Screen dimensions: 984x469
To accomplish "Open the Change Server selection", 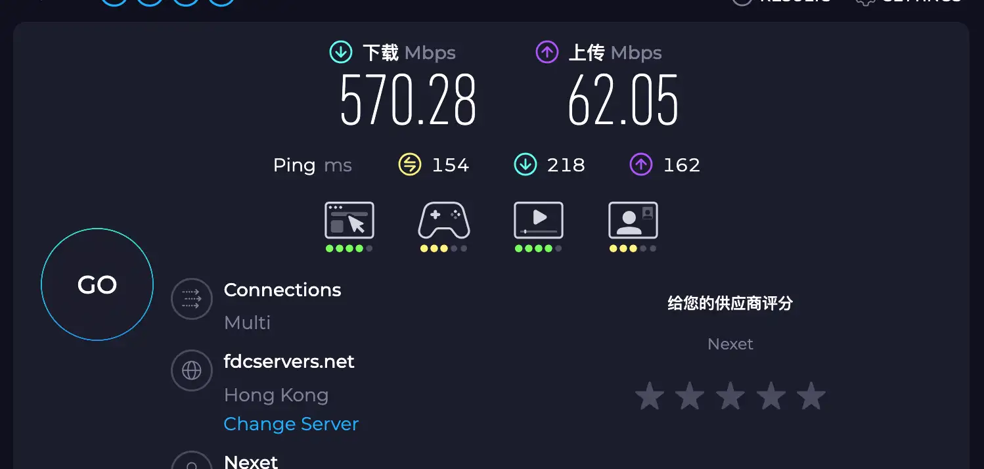I will [x=291, y=424].
